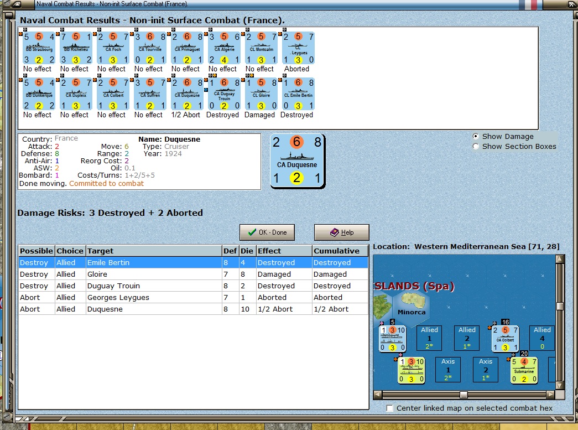Viewport: 578px width, 430px height.
Task: Select the Emile Bertin target row
Action: point(193,262)
